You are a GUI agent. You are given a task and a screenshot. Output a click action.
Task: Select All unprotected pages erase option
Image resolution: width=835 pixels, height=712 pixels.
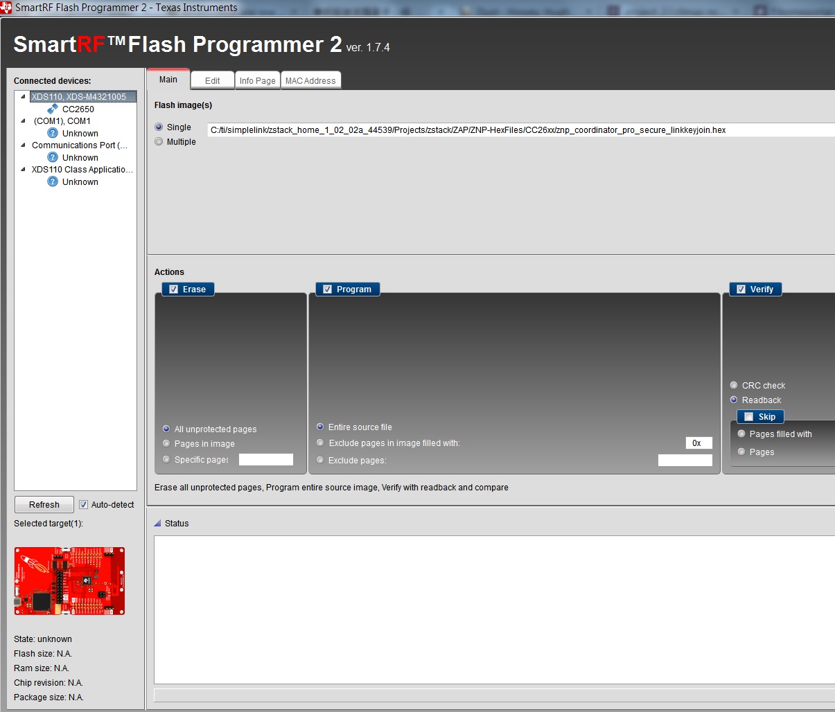[x=166, y=429]
